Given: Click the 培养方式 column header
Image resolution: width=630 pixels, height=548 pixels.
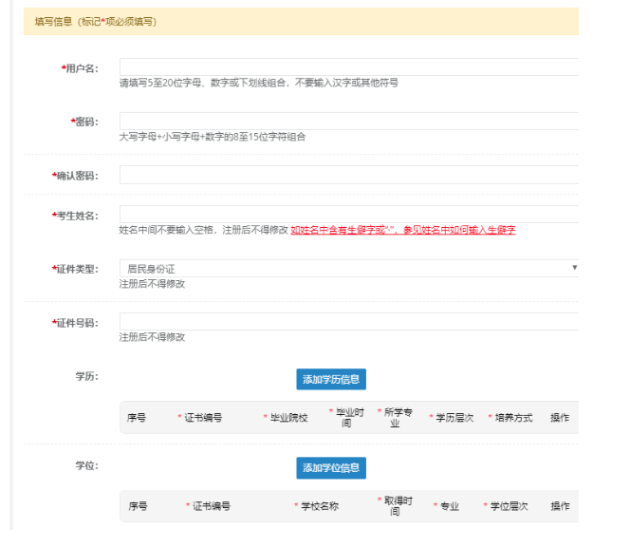Looking at the screenshot, I should click(510, 418).
